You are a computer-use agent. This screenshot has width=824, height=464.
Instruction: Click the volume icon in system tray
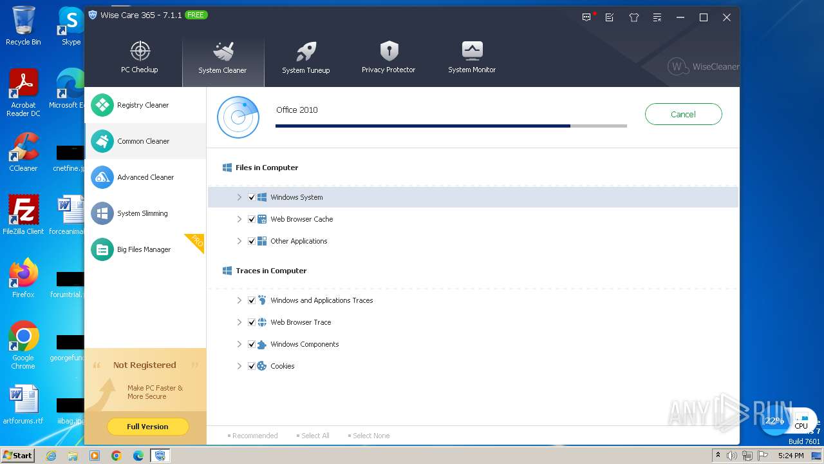pos(732,456)
